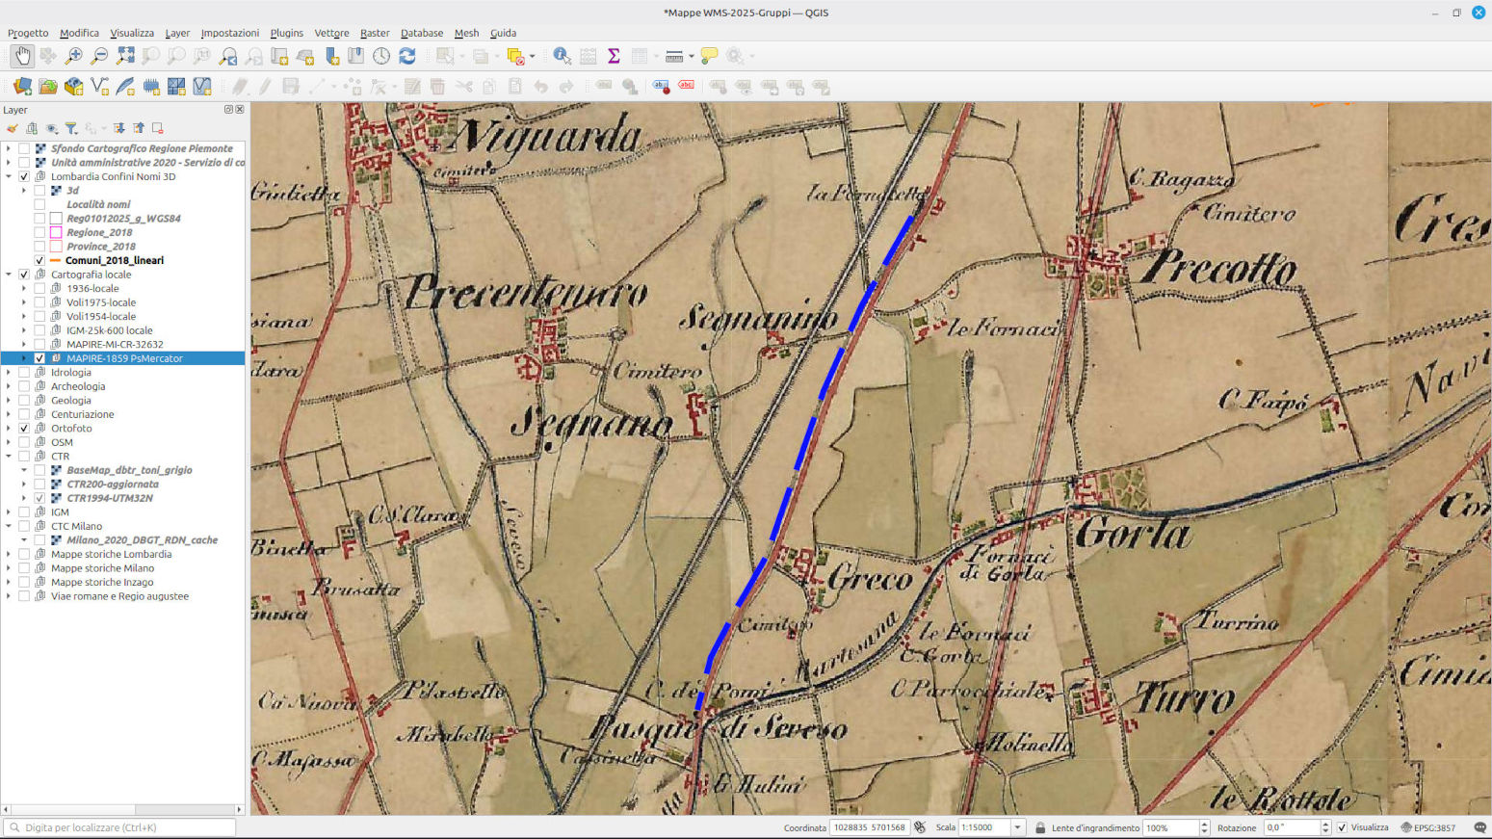Remove the selected layer or group
The image size is (1492, 839).
coord(158,128)
